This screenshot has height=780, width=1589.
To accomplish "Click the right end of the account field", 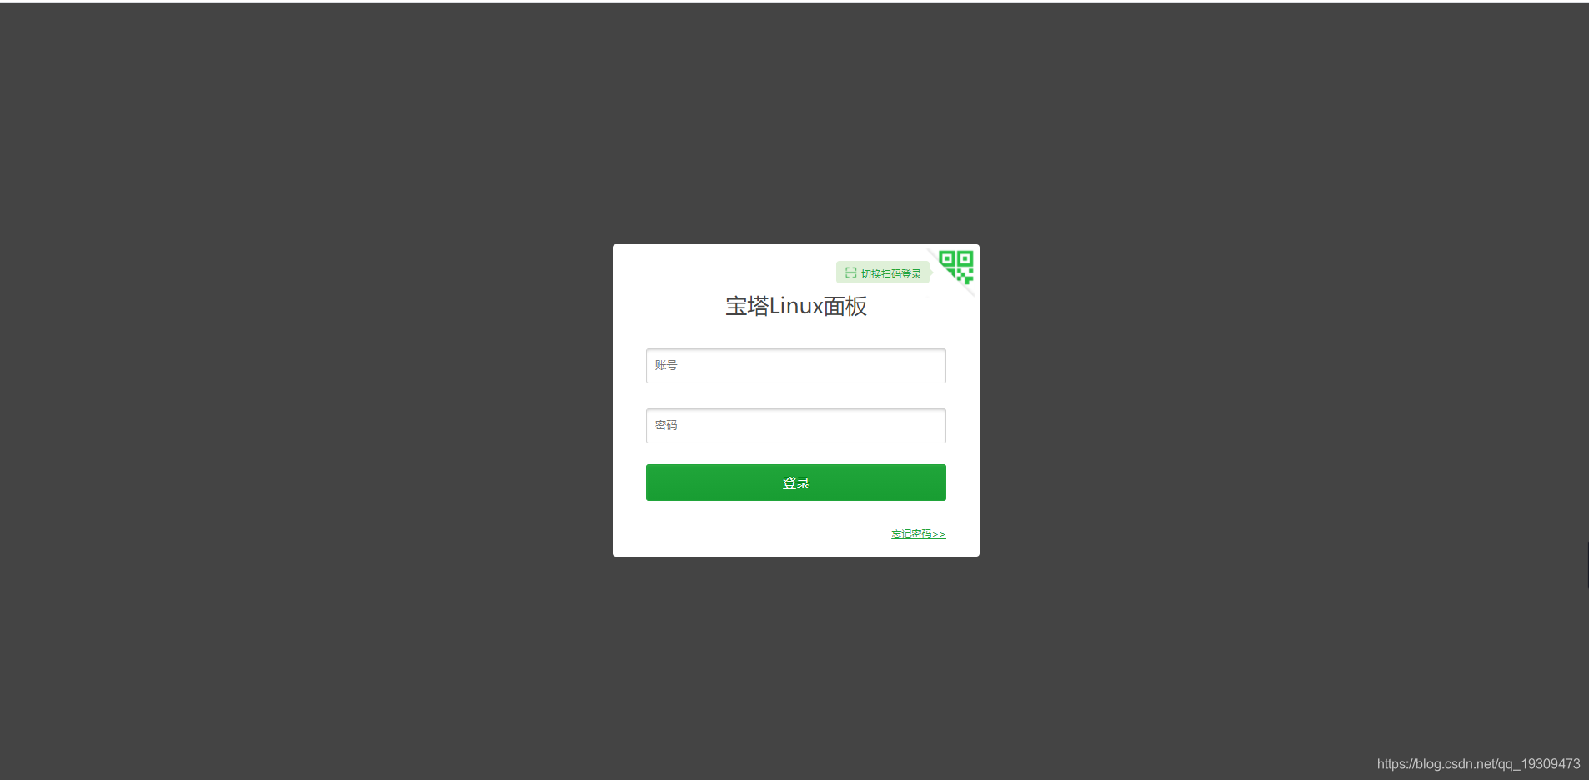I will click(934, 366).
